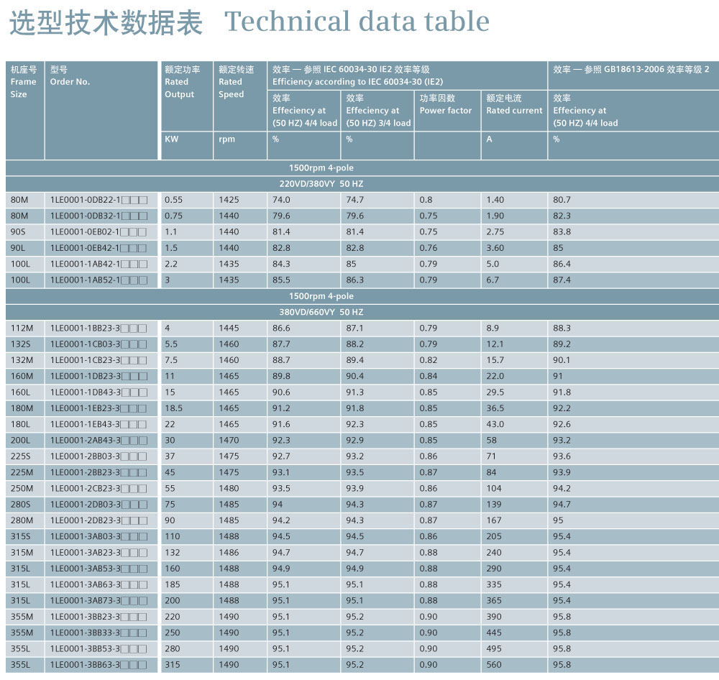The image size is (719, 680).
Task: Click order number 1LE0001-0DB32-1
Action: pyautogui.click(x=99, y=216)
